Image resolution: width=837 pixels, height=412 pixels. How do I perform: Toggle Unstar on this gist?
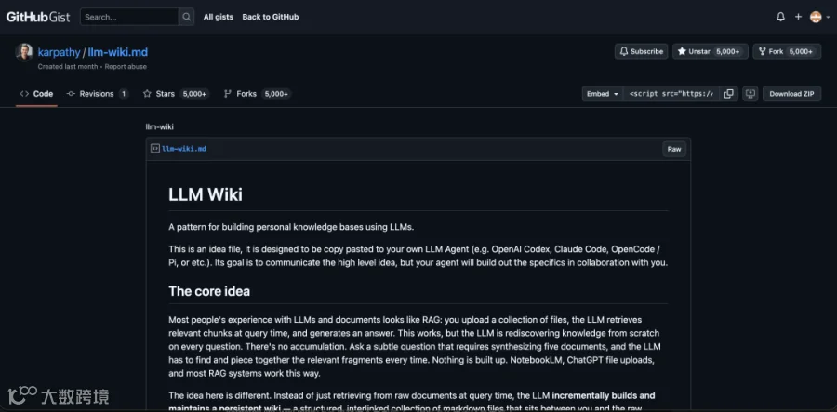(710, 52)
